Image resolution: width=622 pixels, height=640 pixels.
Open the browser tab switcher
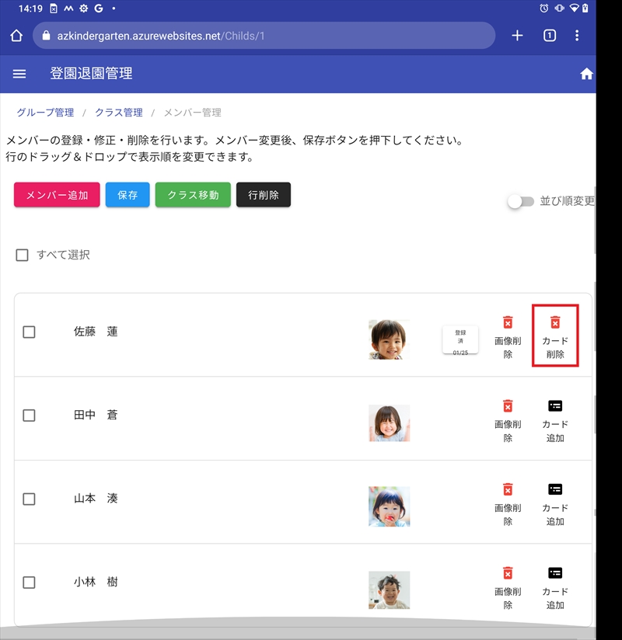pos(549,36)
